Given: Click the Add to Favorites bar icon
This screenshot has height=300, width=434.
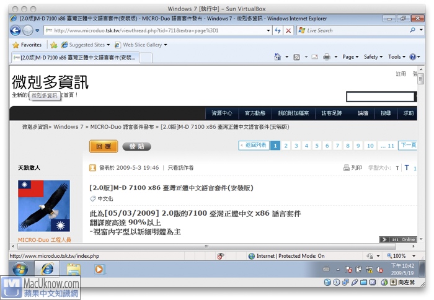Looking at the screenshot, I should point(54,45).
